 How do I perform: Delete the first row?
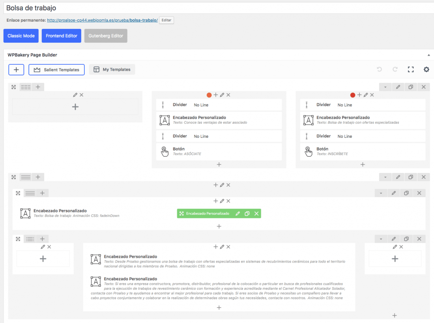(423, 87)
